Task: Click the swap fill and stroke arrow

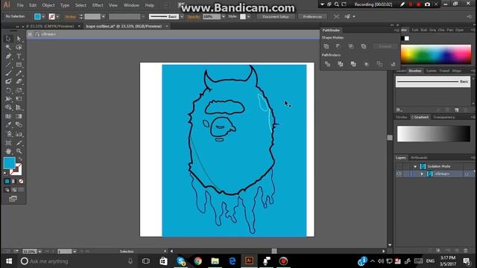Action: (x=20, y=159)
